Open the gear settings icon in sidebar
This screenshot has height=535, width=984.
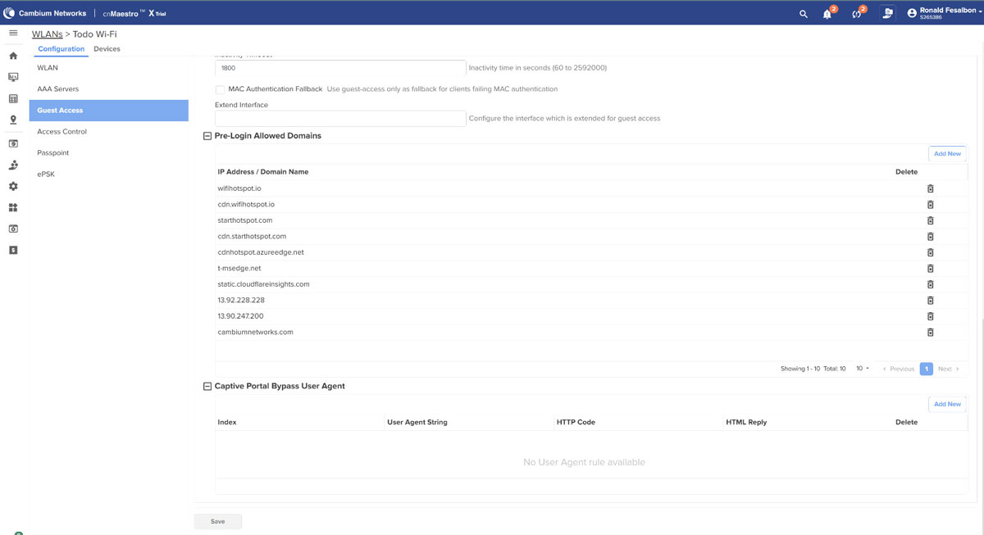tap(13, 186)
